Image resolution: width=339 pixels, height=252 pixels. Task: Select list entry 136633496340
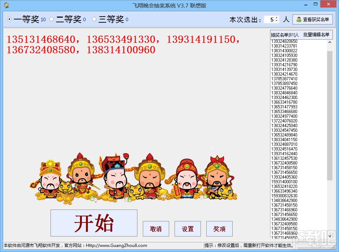click(284, 191)
